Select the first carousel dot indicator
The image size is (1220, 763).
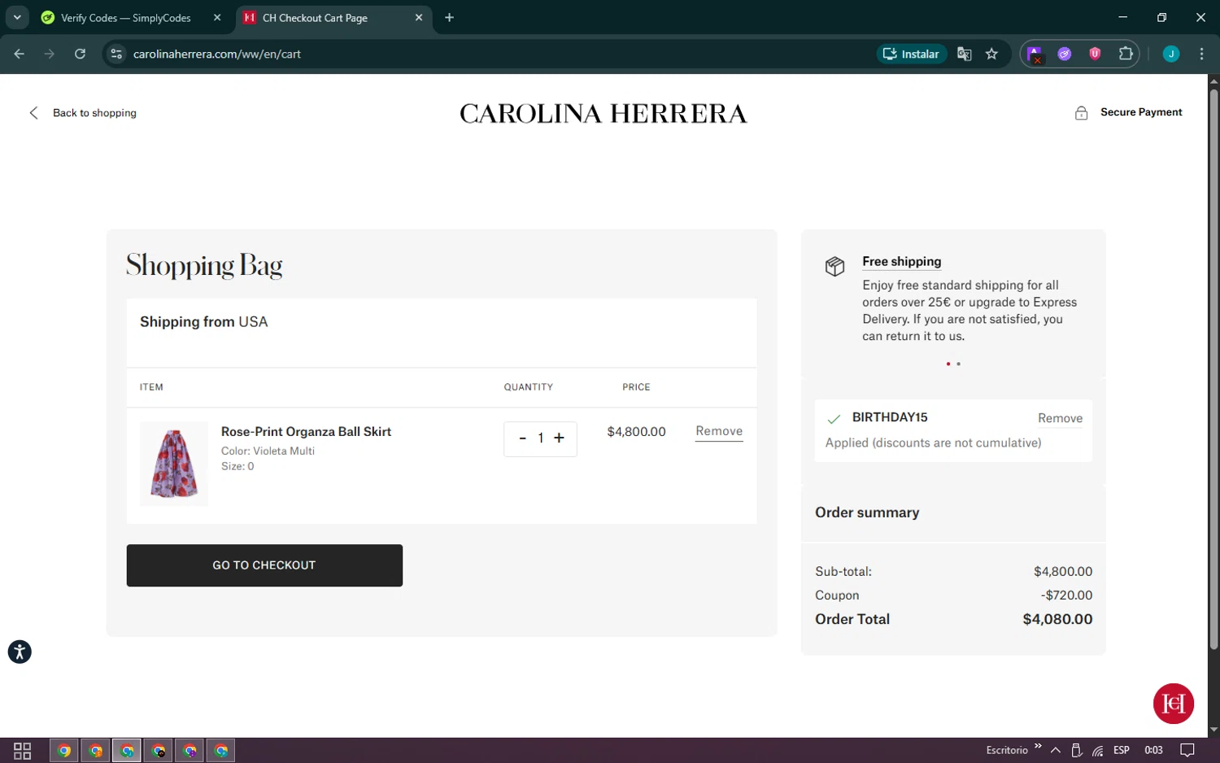click(x=948, y=364)
